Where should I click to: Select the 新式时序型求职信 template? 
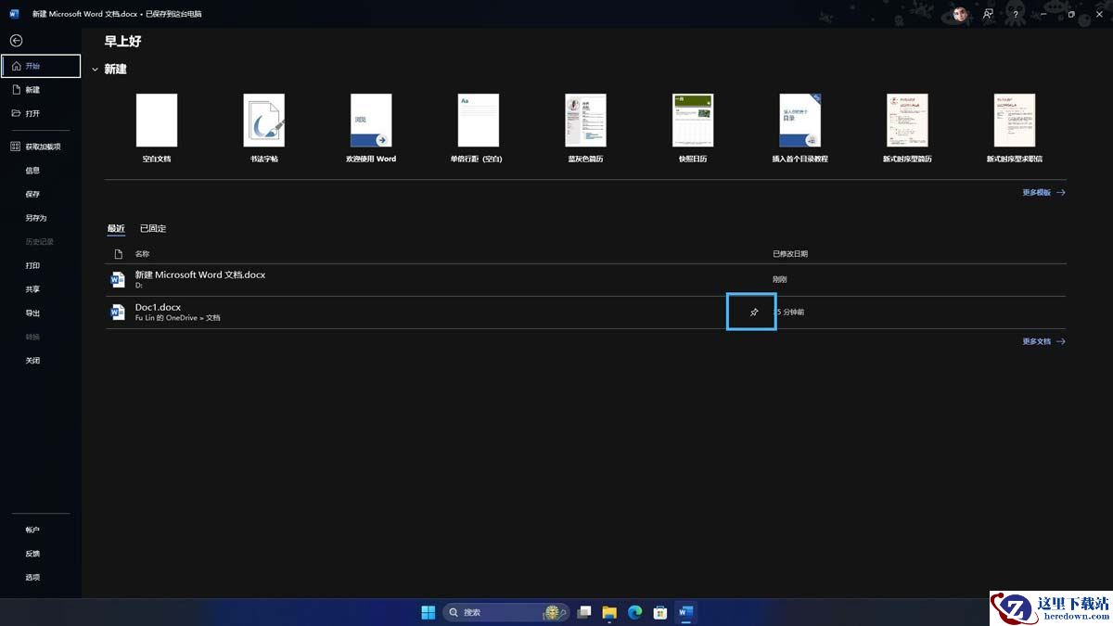click(x=1014, y=128)
